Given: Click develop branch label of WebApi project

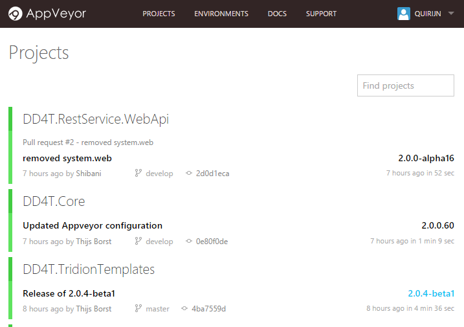Looking at the screenshot, I should click(159, 174).
